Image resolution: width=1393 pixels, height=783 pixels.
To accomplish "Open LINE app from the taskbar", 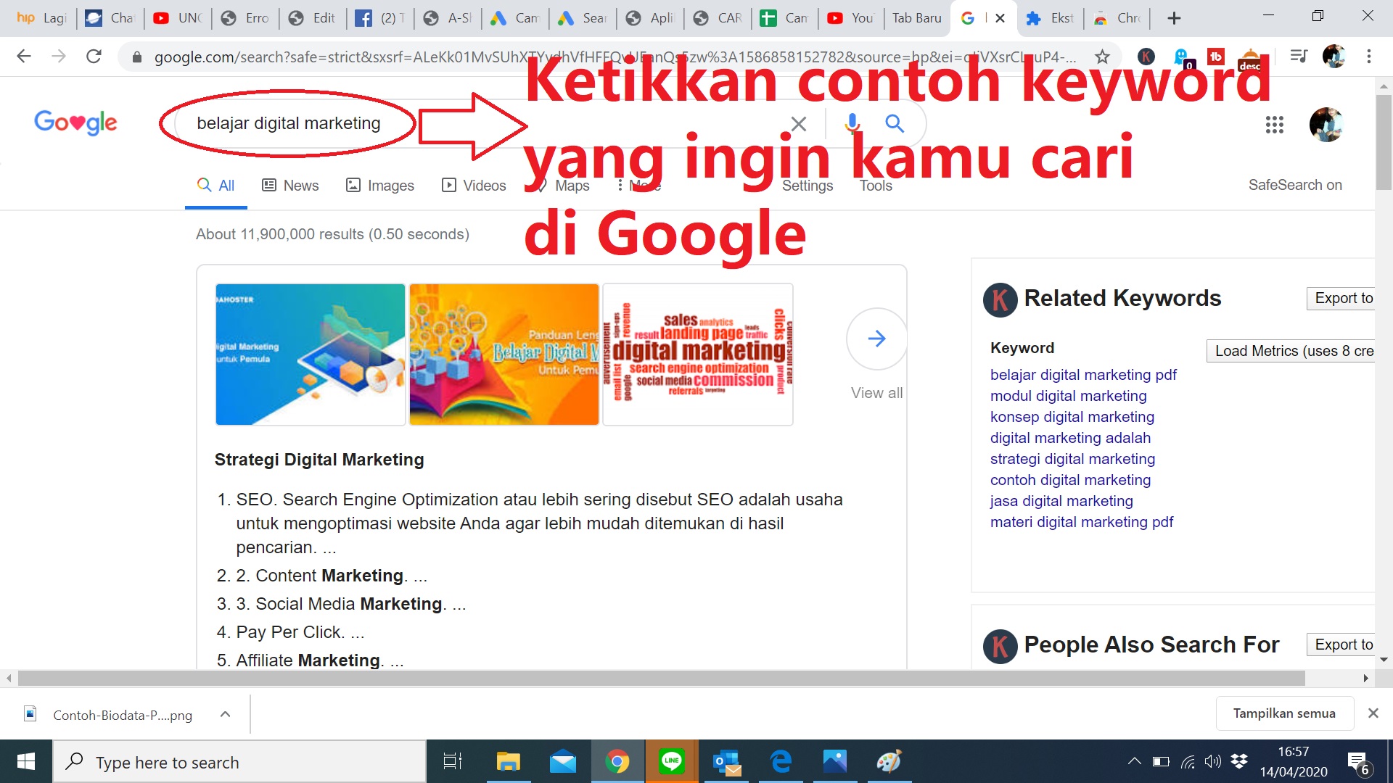I will click(x=671, y=761).
